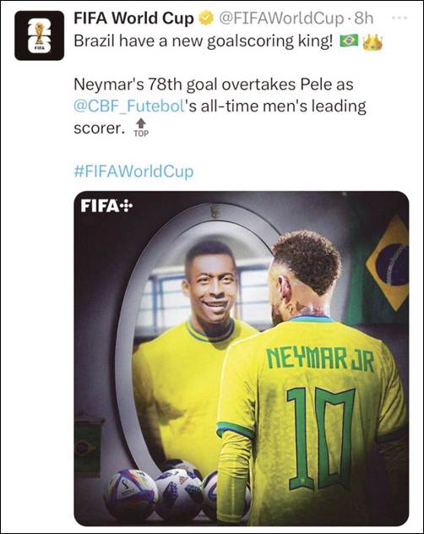Screen dimensions: 424x534
Task: Click the crown emoji in tweet
Action: tap(373, 42)
